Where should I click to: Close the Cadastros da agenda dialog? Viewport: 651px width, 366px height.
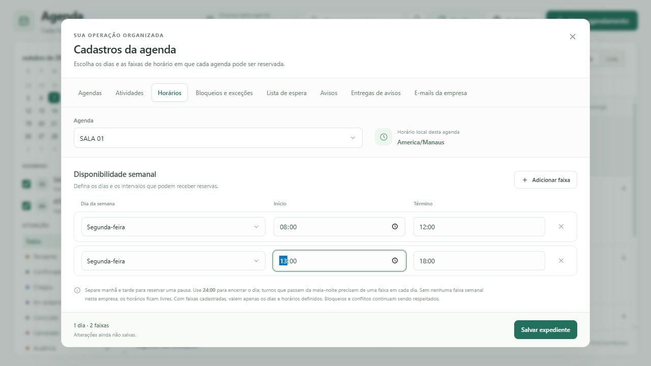tap(572, 37)
